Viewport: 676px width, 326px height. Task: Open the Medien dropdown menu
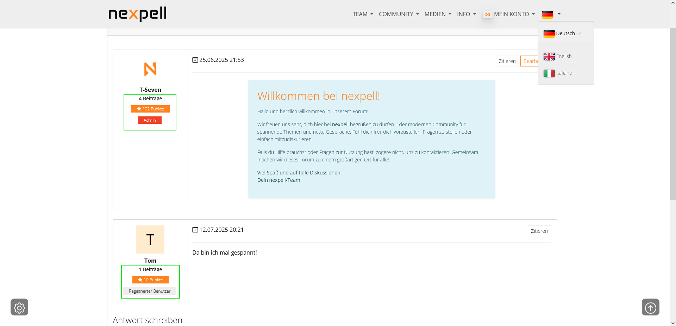point(438,14)
